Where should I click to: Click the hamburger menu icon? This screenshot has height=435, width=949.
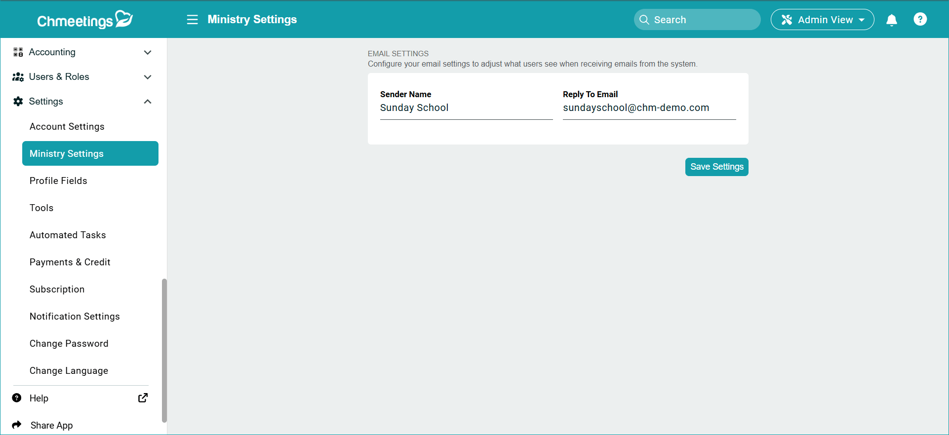click(192, 20)
